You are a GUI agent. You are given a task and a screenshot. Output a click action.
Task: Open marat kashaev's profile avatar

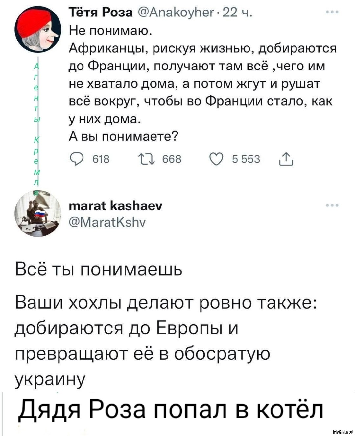click(38, 213)
